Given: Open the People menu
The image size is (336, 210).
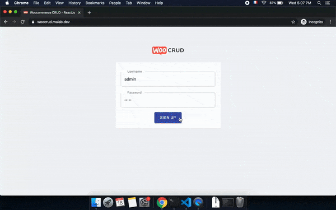Looking at the screenshot, I should tap(115, 3).
